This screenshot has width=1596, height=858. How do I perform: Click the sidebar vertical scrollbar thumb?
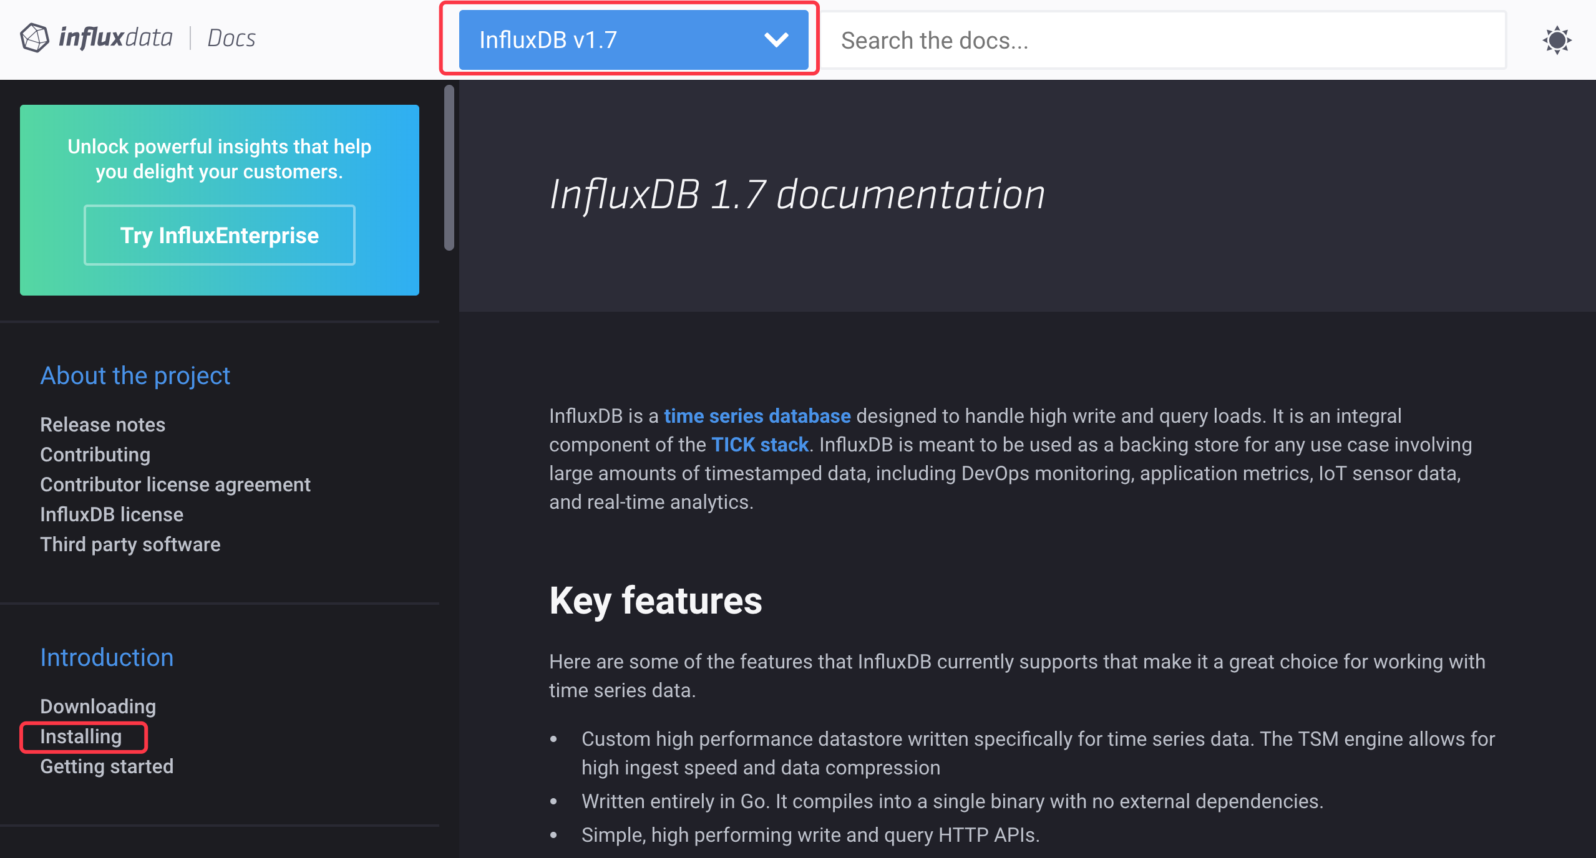[449, 168]
